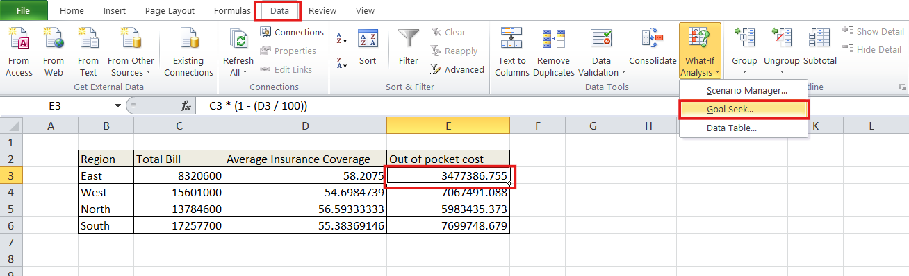The height and width of the screenshot is (276, 909).
Task: Click into the formula bar
Action: click(552, 105)
